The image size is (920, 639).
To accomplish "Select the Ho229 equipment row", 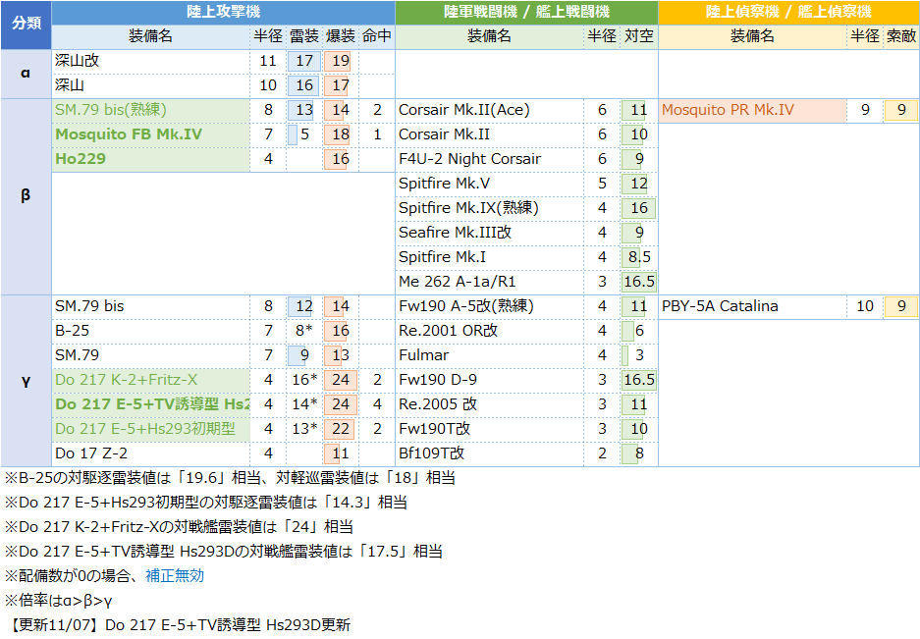I will (81, 159).
